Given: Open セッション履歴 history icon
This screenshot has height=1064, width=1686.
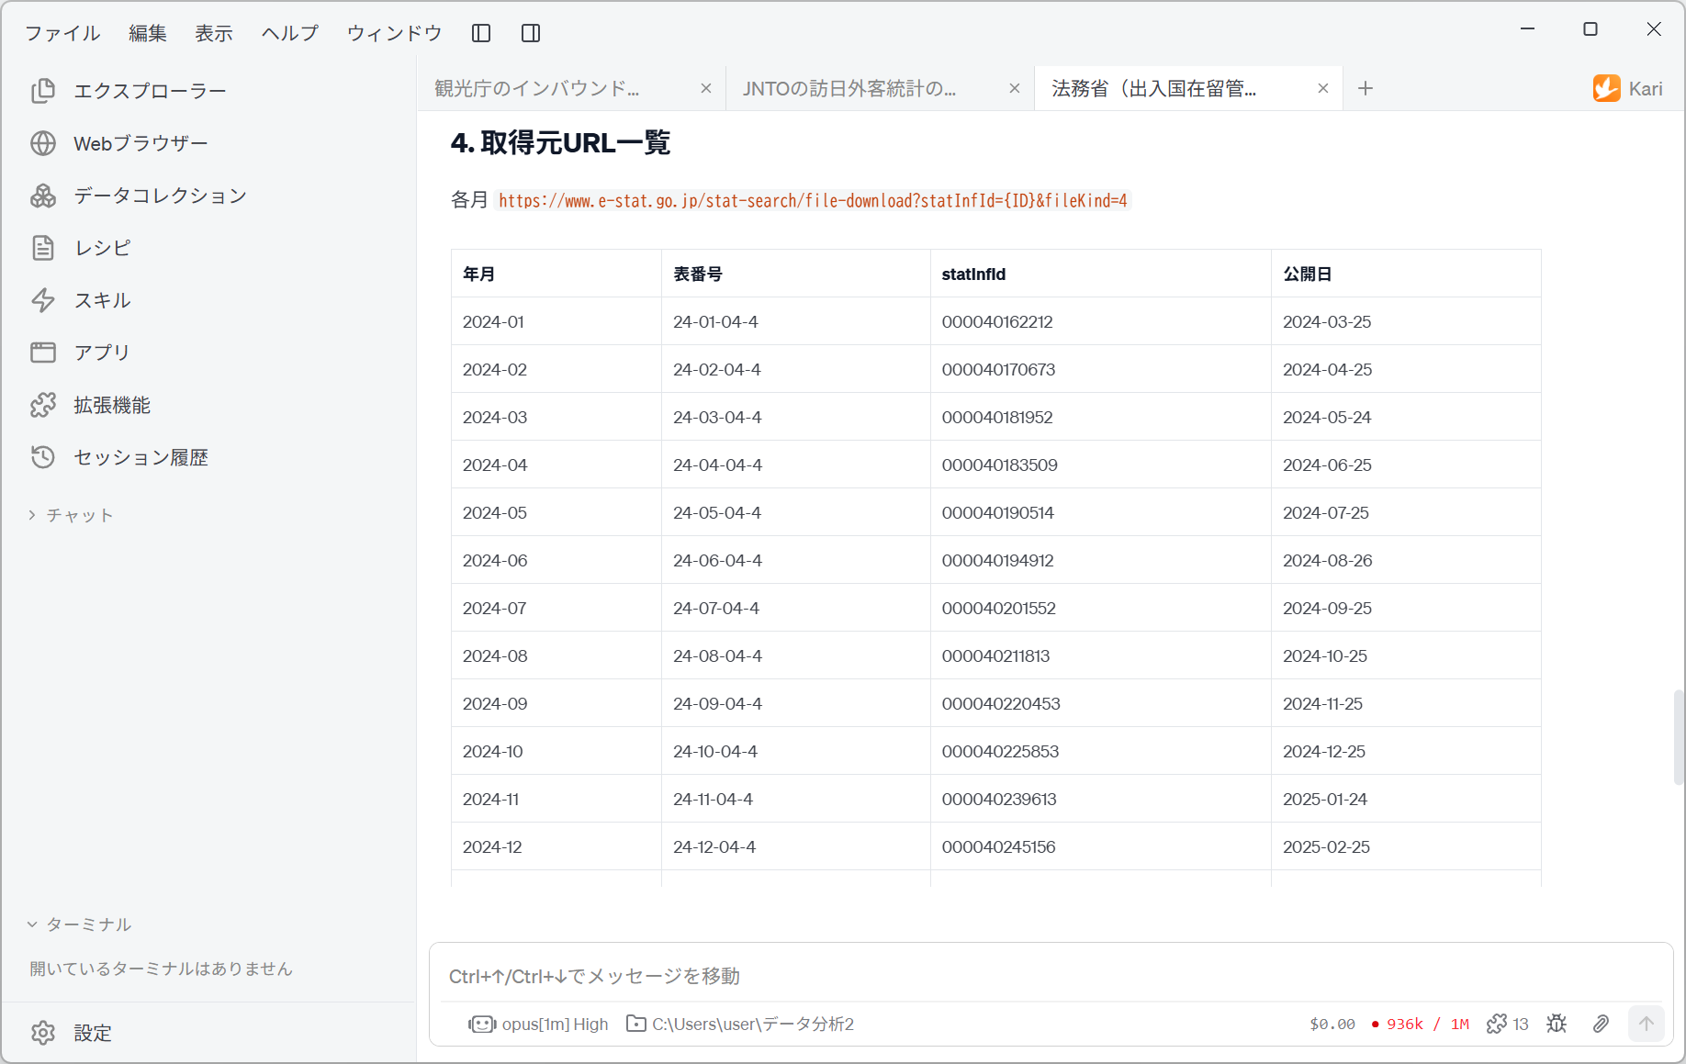Looking at the screenshot, I should point(43,457).
